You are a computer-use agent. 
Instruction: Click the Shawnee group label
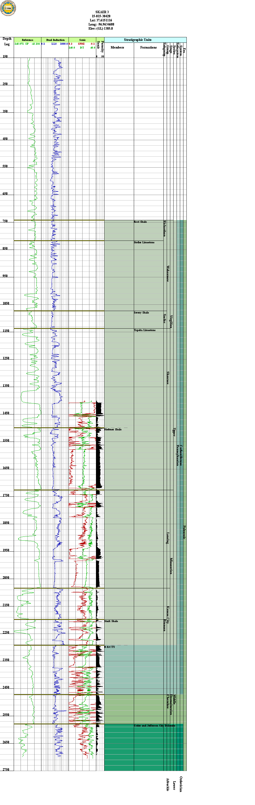(x=168, y=378)
